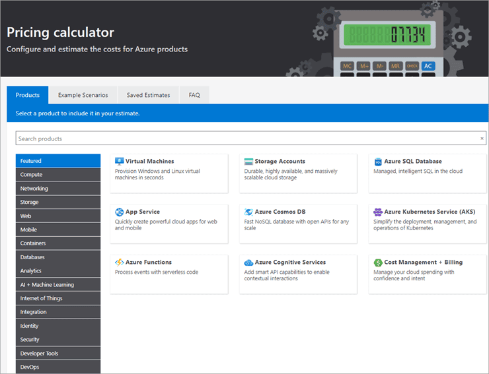The width and height of the screenshot is (489, 374).
Task: Click the Pricing calculator heading
Action: 61,32
